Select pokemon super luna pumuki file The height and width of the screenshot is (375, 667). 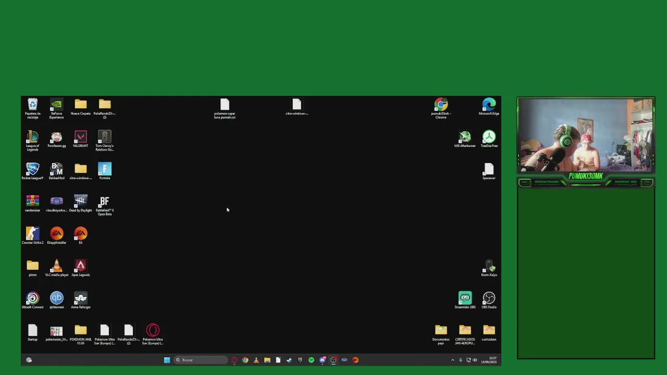[225, 108]
